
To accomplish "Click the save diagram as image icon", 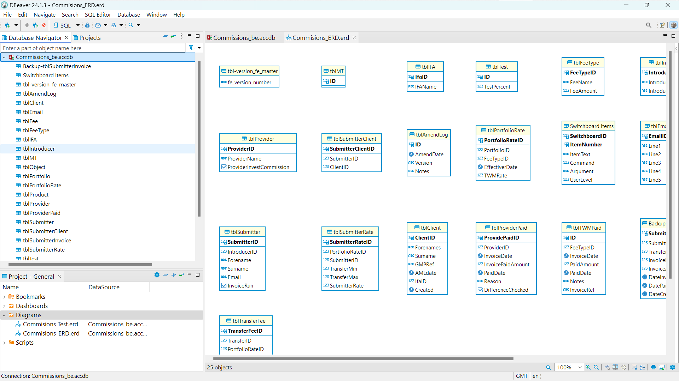I will (x=662, y=367).
